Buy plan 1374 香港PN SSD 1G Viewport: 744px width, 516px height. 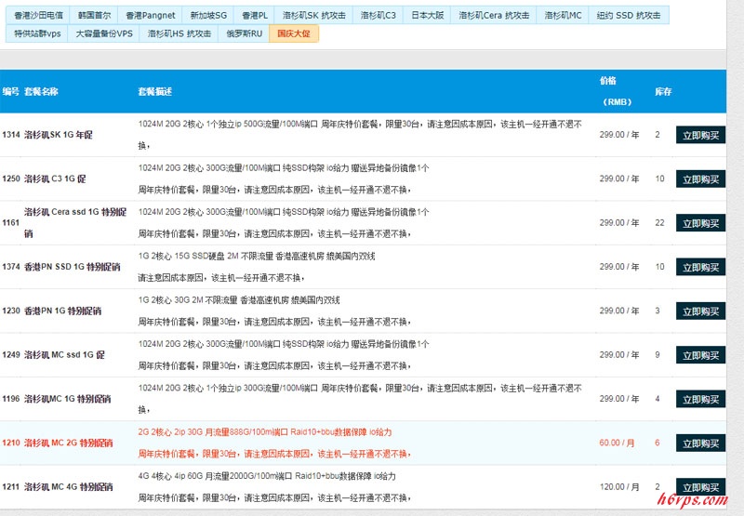[x=700, y=267]
